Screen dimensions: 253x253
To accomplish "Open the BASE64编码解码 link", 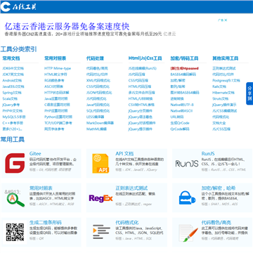I will coord(183,74).
